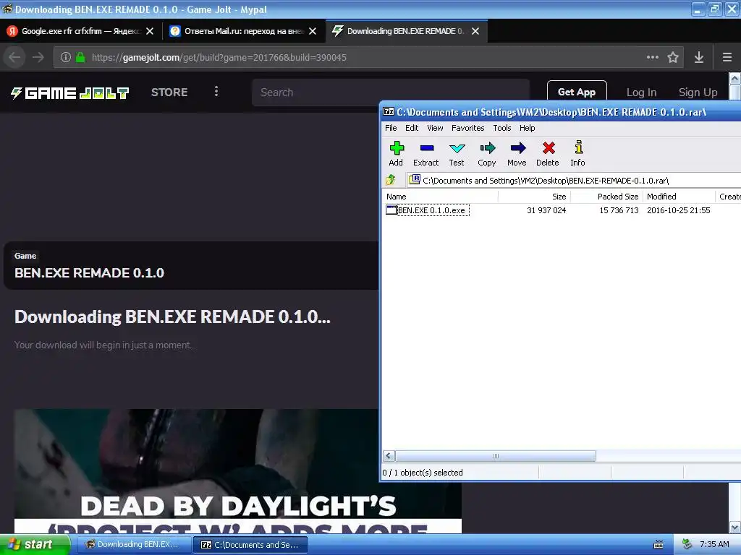Open page actions three-dot menu in address bar
Viewport: 741px width, 555px height.
pyautogui.click(x=653, y=57)
